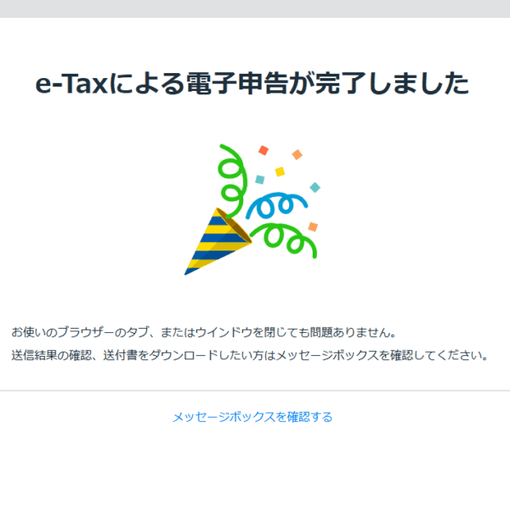
Task: Click the brown opening of popper cone
Action: click(x=235, y=226)
